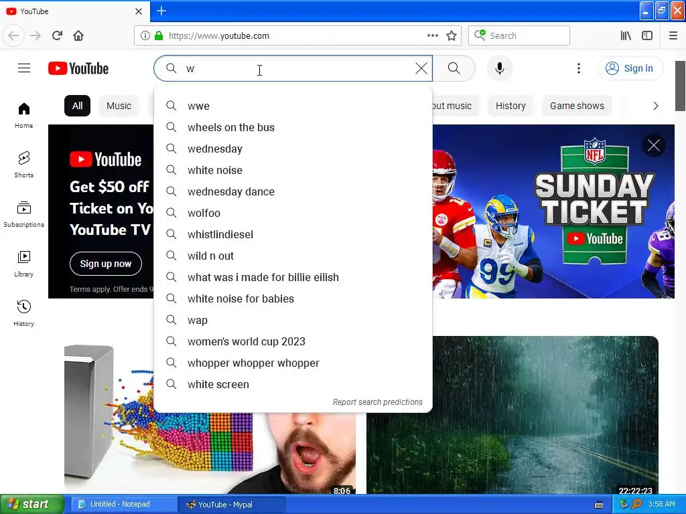This screenshot has width=686, height=514.
Task: Open Library from the sidebar
Action: 23,264
